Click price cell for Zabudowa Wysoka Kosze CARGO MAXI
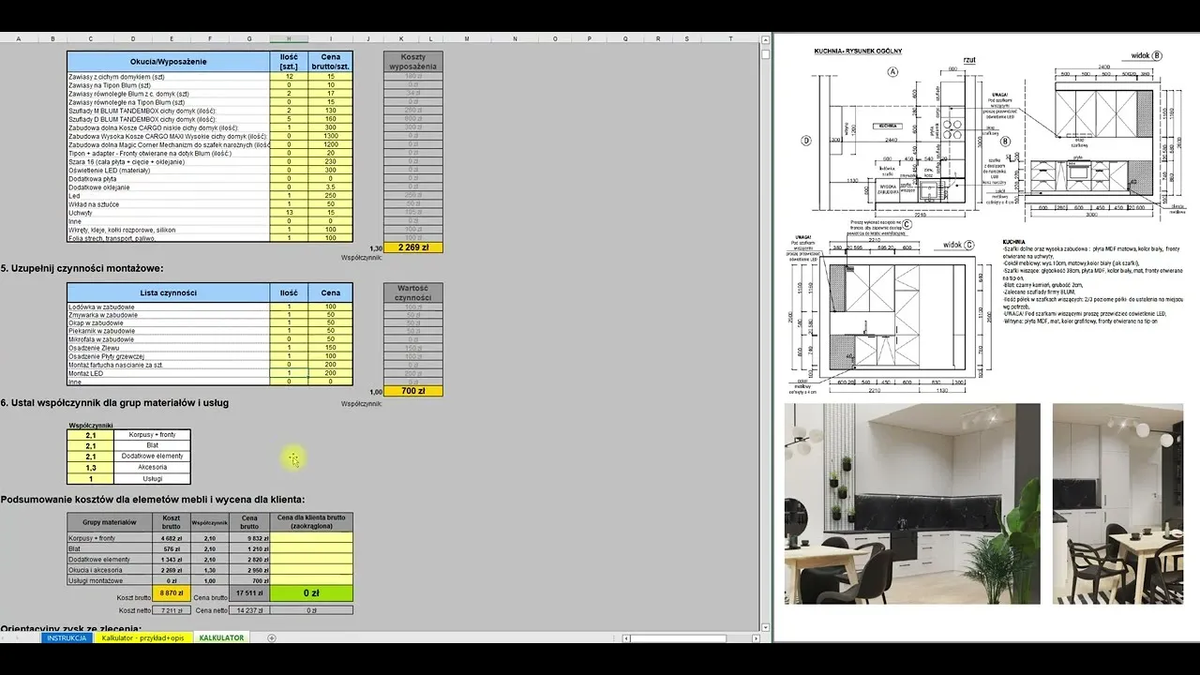The width and height of the screenshot is (1200, 675). tap(331, 136)
